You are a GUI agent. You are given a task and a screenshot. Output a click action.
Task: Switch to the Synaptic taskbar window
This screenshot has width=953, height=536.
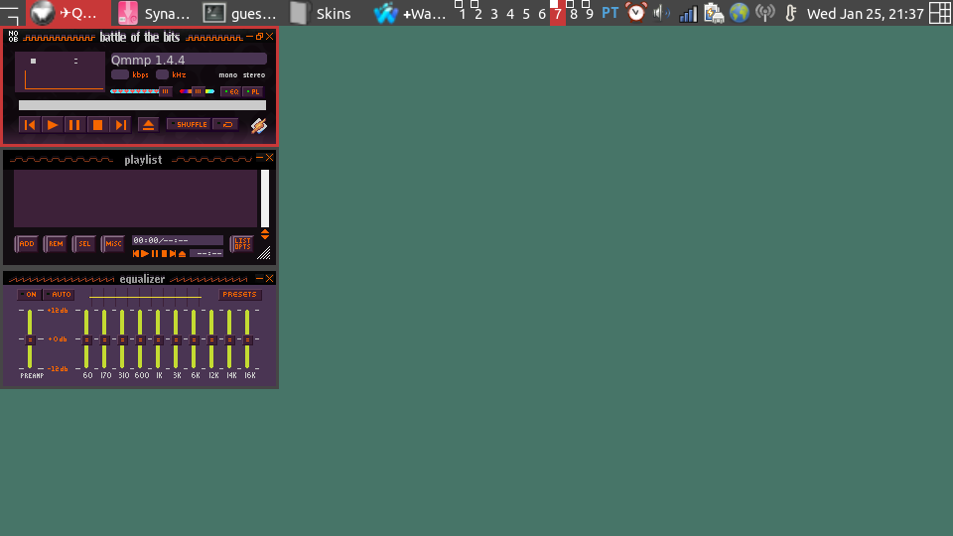(x=155, y=13)
